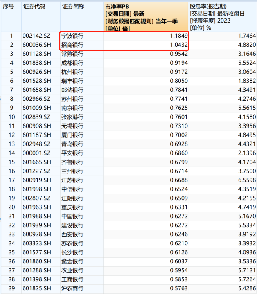Select code 601939.SH

(x=37, y=225)
